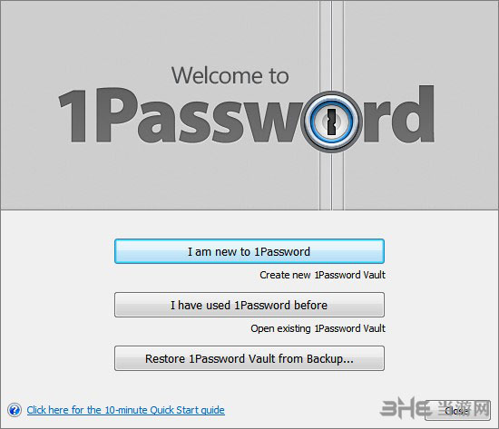Click the blue question mark help icon
The width and height of the screenshot is (499, 429).
pos(15,410)
